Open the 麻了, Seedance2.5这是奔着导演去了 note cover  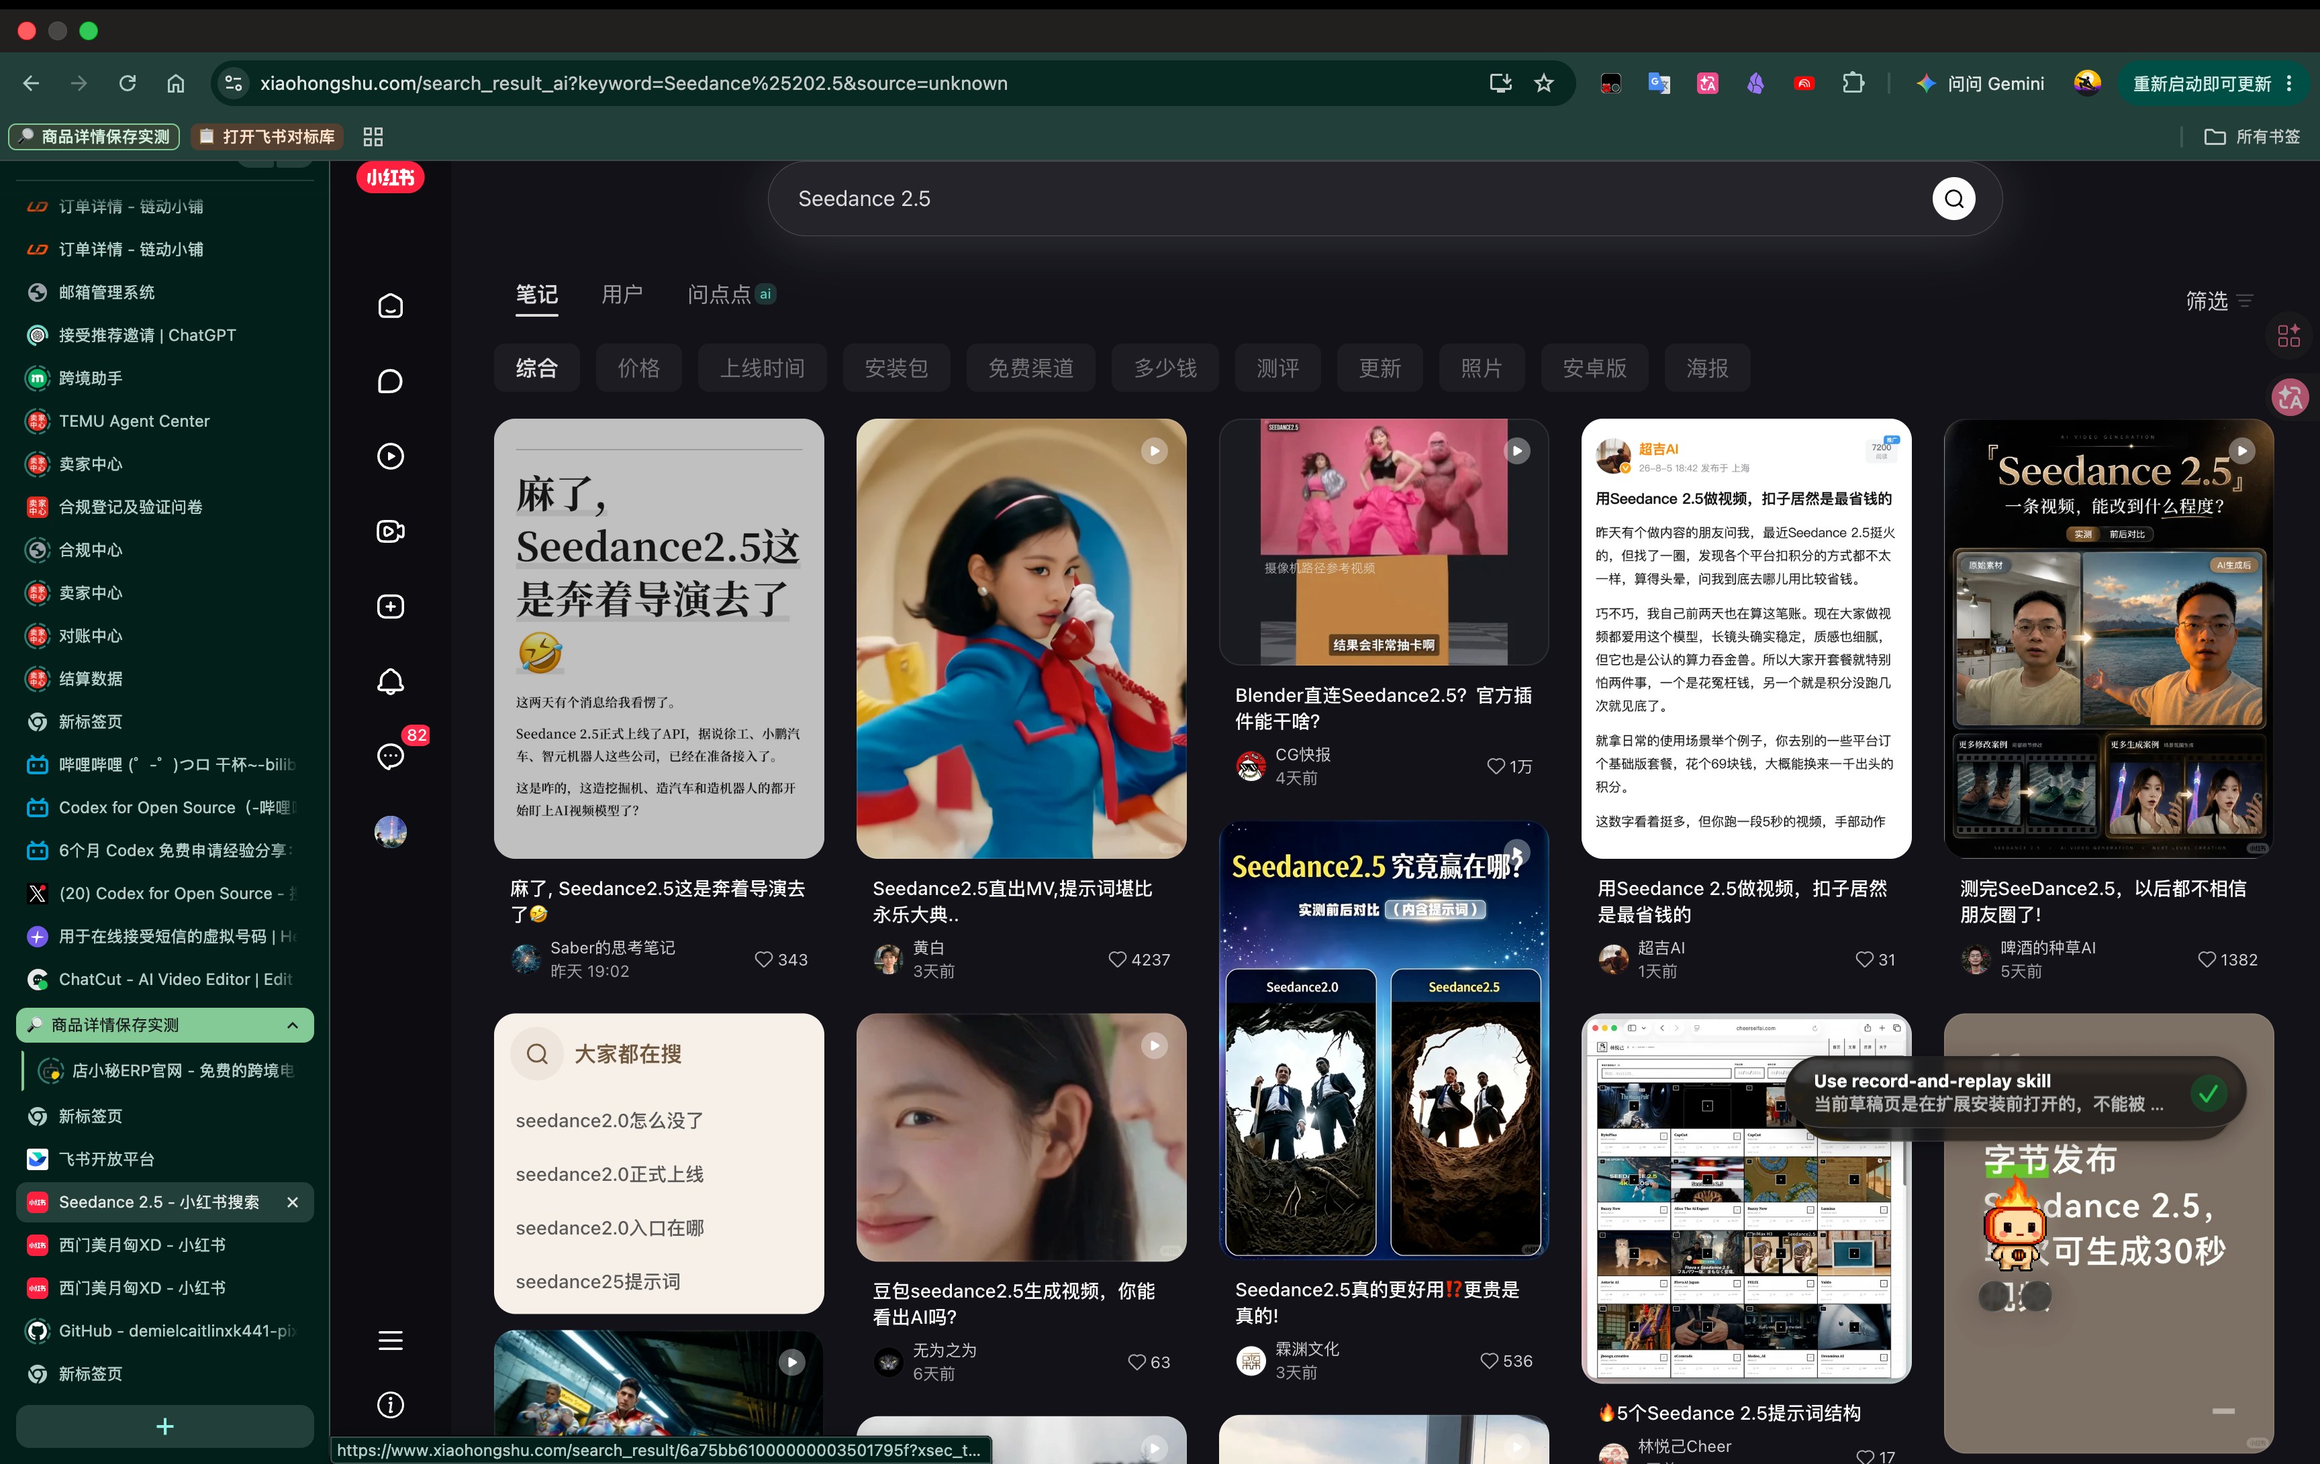point(659,639)
